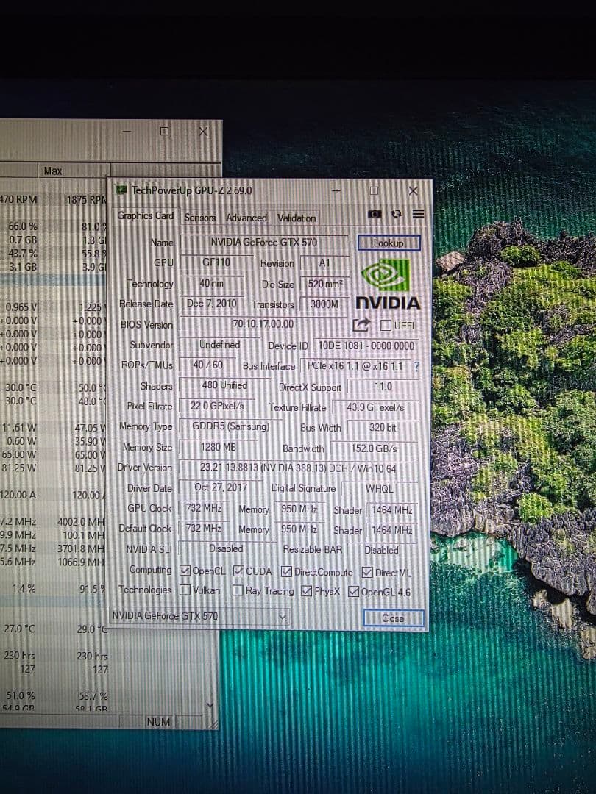Click the NVIDIA logo image
The width and height of the screenshot is (596, 794).
tap(389, 284)
